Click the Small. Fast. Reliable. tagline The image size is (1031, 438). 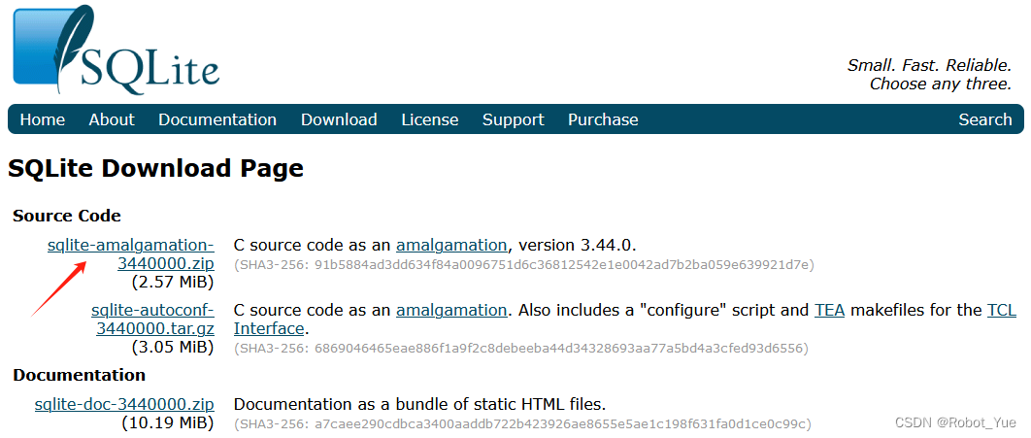tap(929, 65)
